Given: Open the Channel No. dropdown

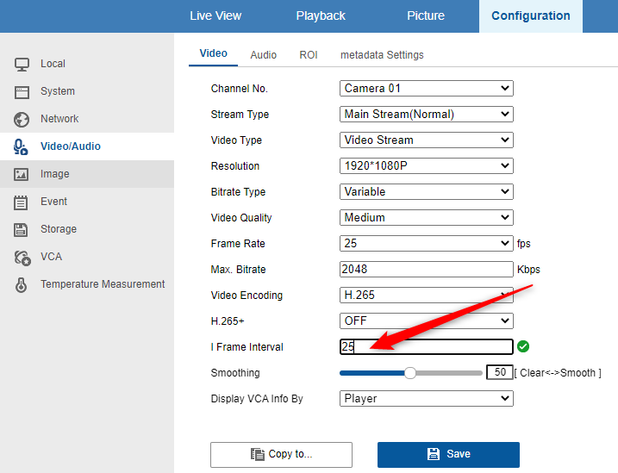Looking at the screenshot, I should [x=427, y=88].
